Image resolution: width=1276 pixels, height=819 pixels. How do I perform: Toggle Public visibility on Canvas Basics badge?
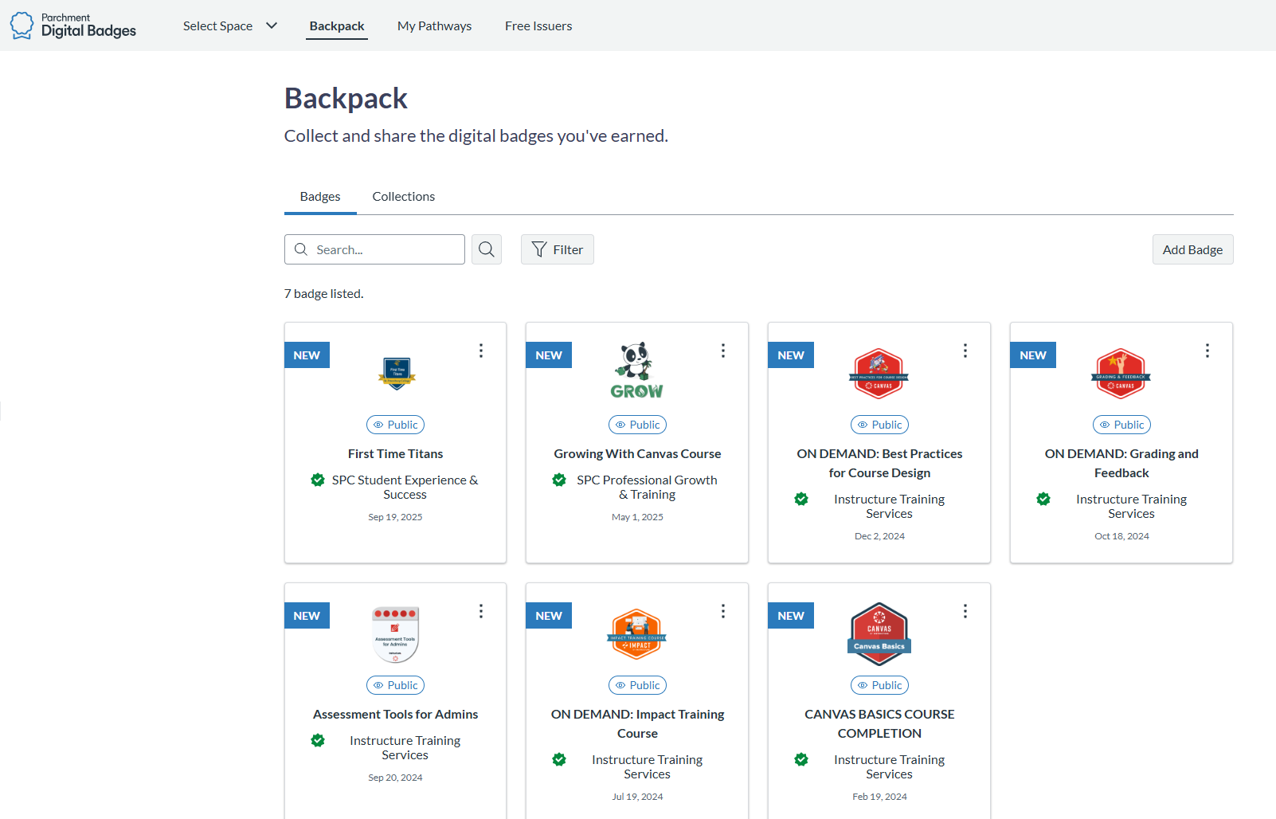coord(879,685)
